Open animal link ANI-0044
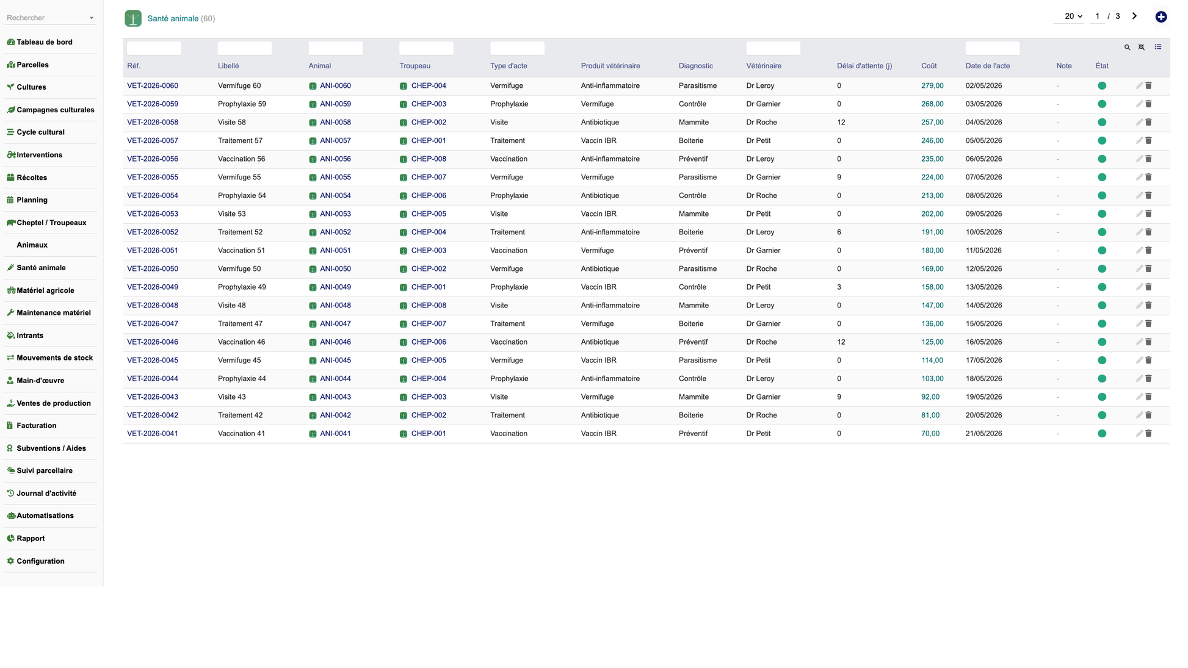The width and height of the screenshot is (1188, 668). click(335, 379)
